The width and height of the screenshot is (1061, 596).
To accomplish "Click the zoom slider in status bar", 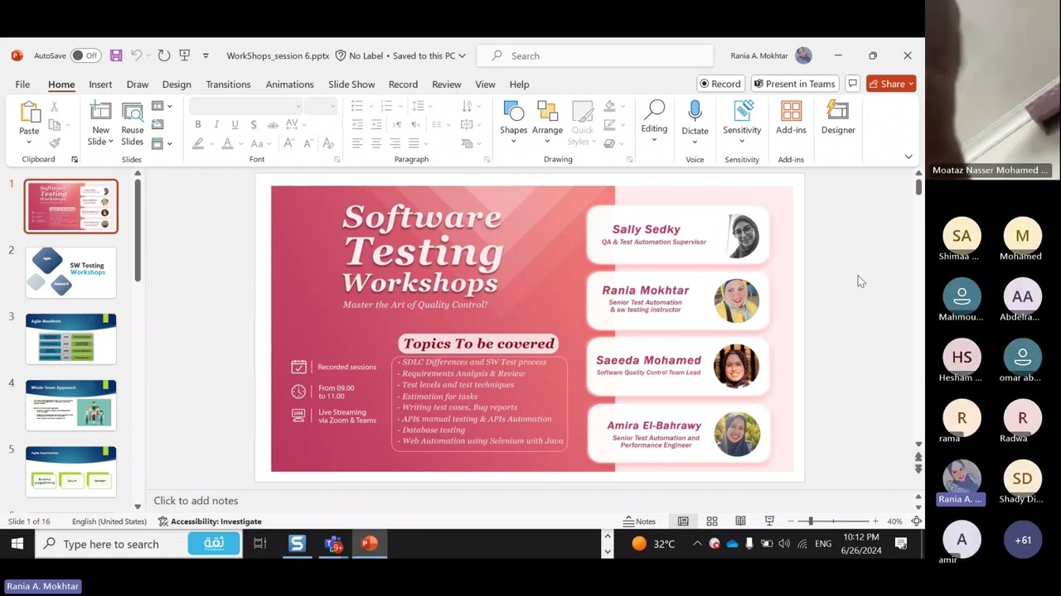I will (x=832, y=521).
